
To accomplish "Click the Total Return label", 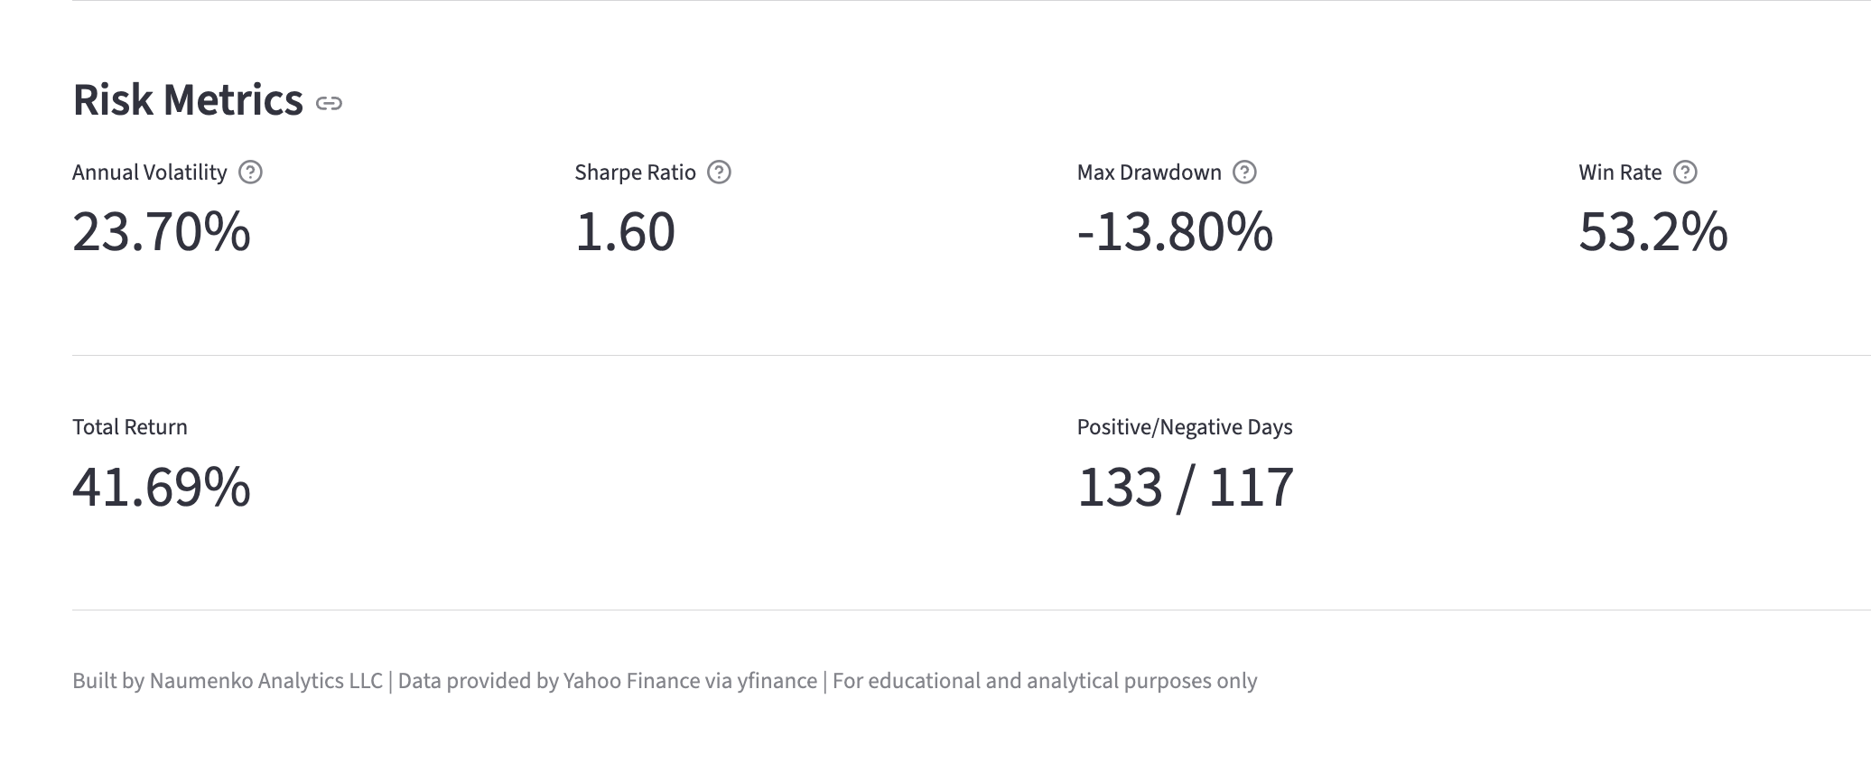I will click(130, 427).
